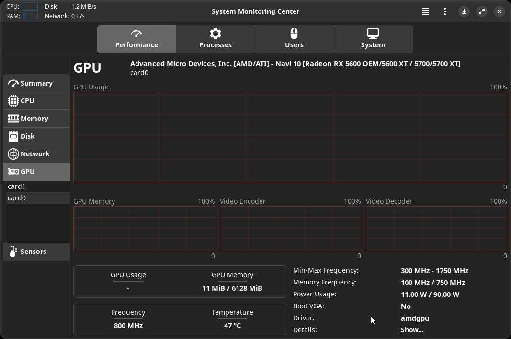Click the '100 MHz / 750 MHz' value
This screenshot has height=339, width=511.
433,283
